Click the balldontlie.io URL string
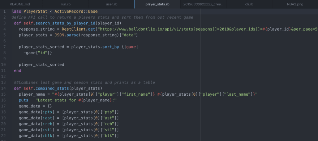318x141 pixels. click(208, 29)
